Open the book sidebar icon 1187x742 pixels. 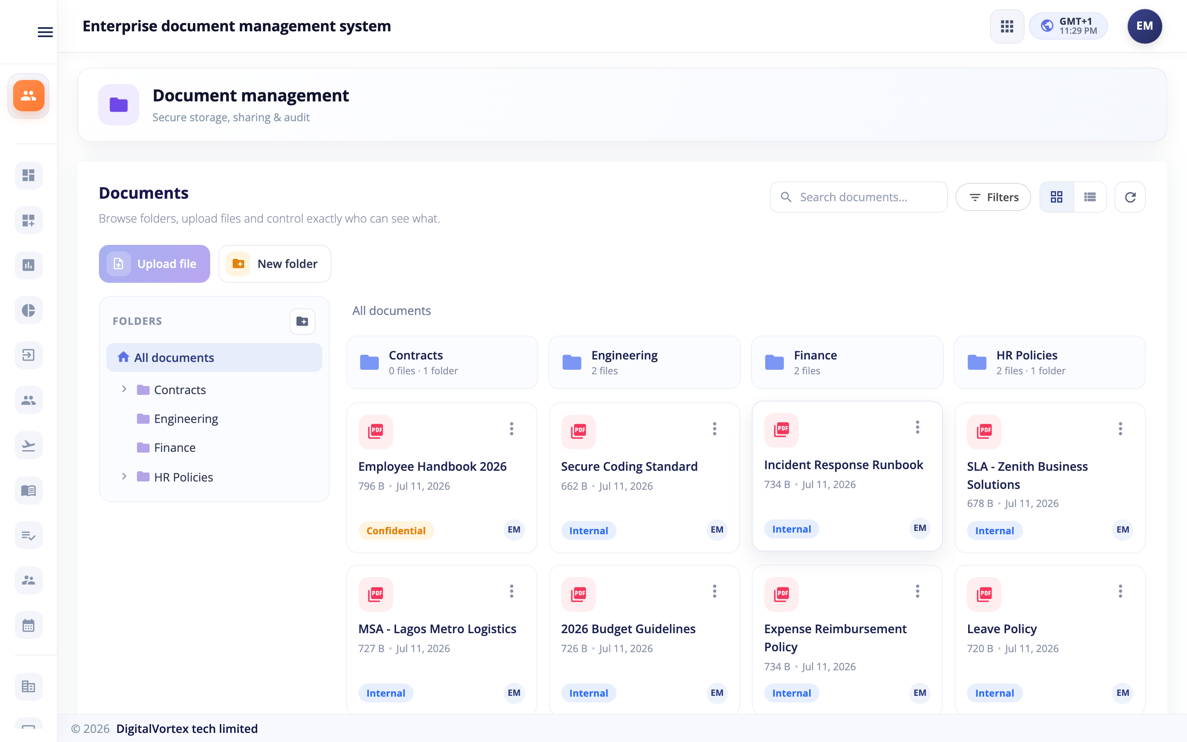(x=28, y=490)
